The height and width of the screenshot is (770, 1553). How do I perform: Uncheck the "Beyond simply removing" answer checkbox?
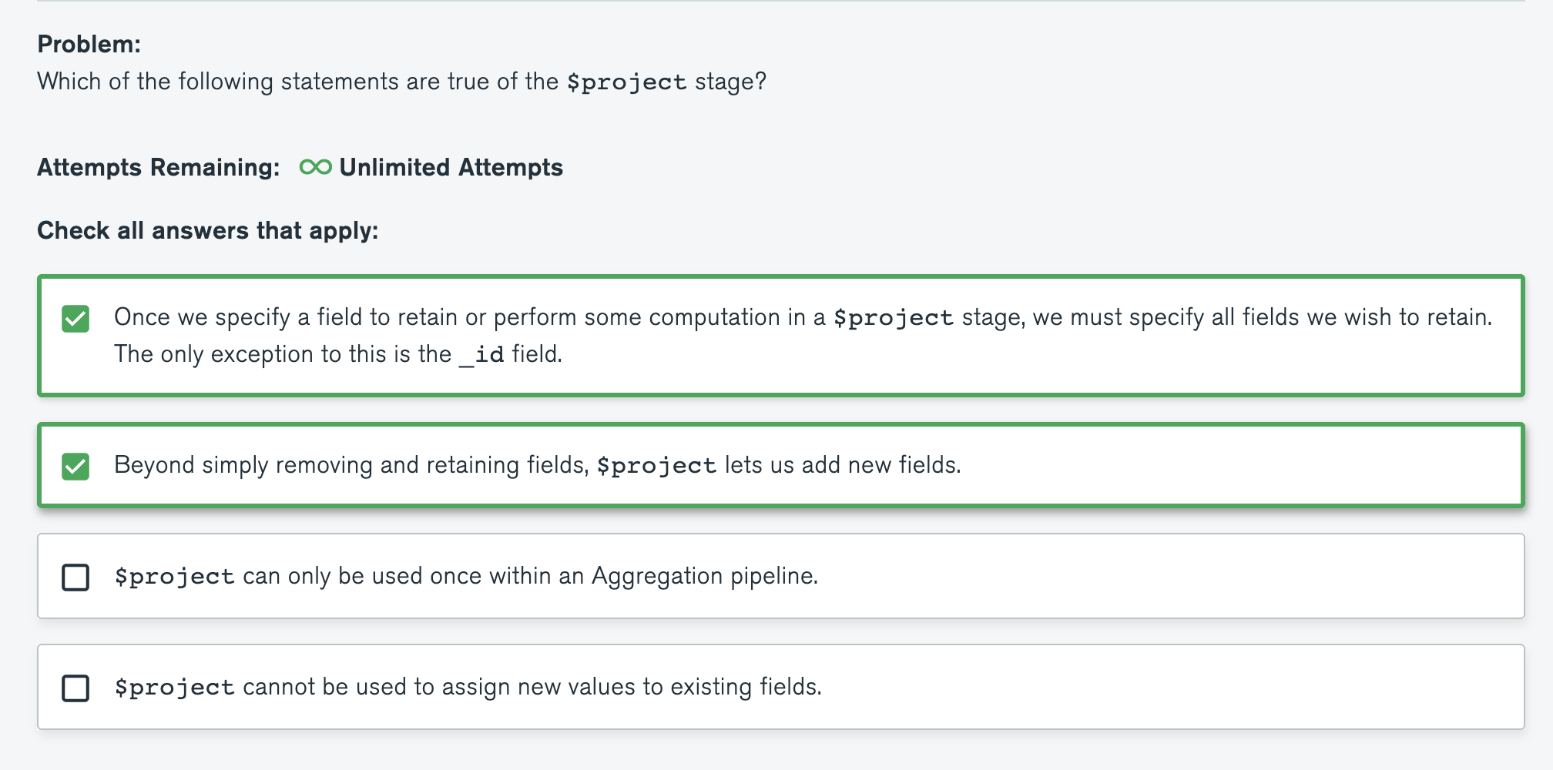coord(75,466)
